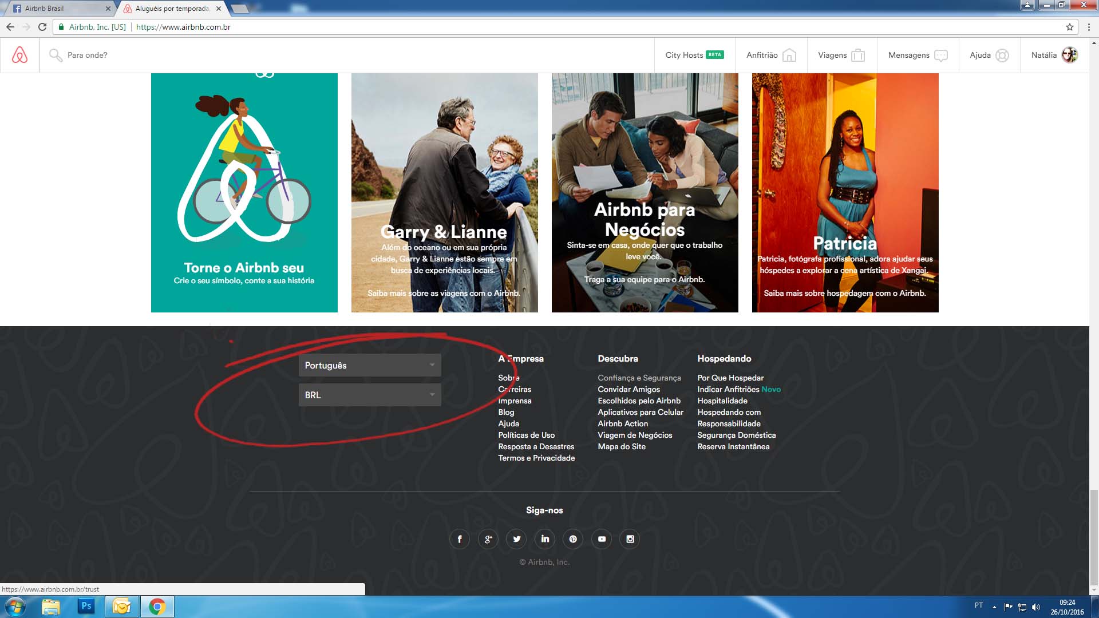This screenshot has height=618, width=1099.
Task: Click the Facebook social media icon
Action: (x=459, y=539)
